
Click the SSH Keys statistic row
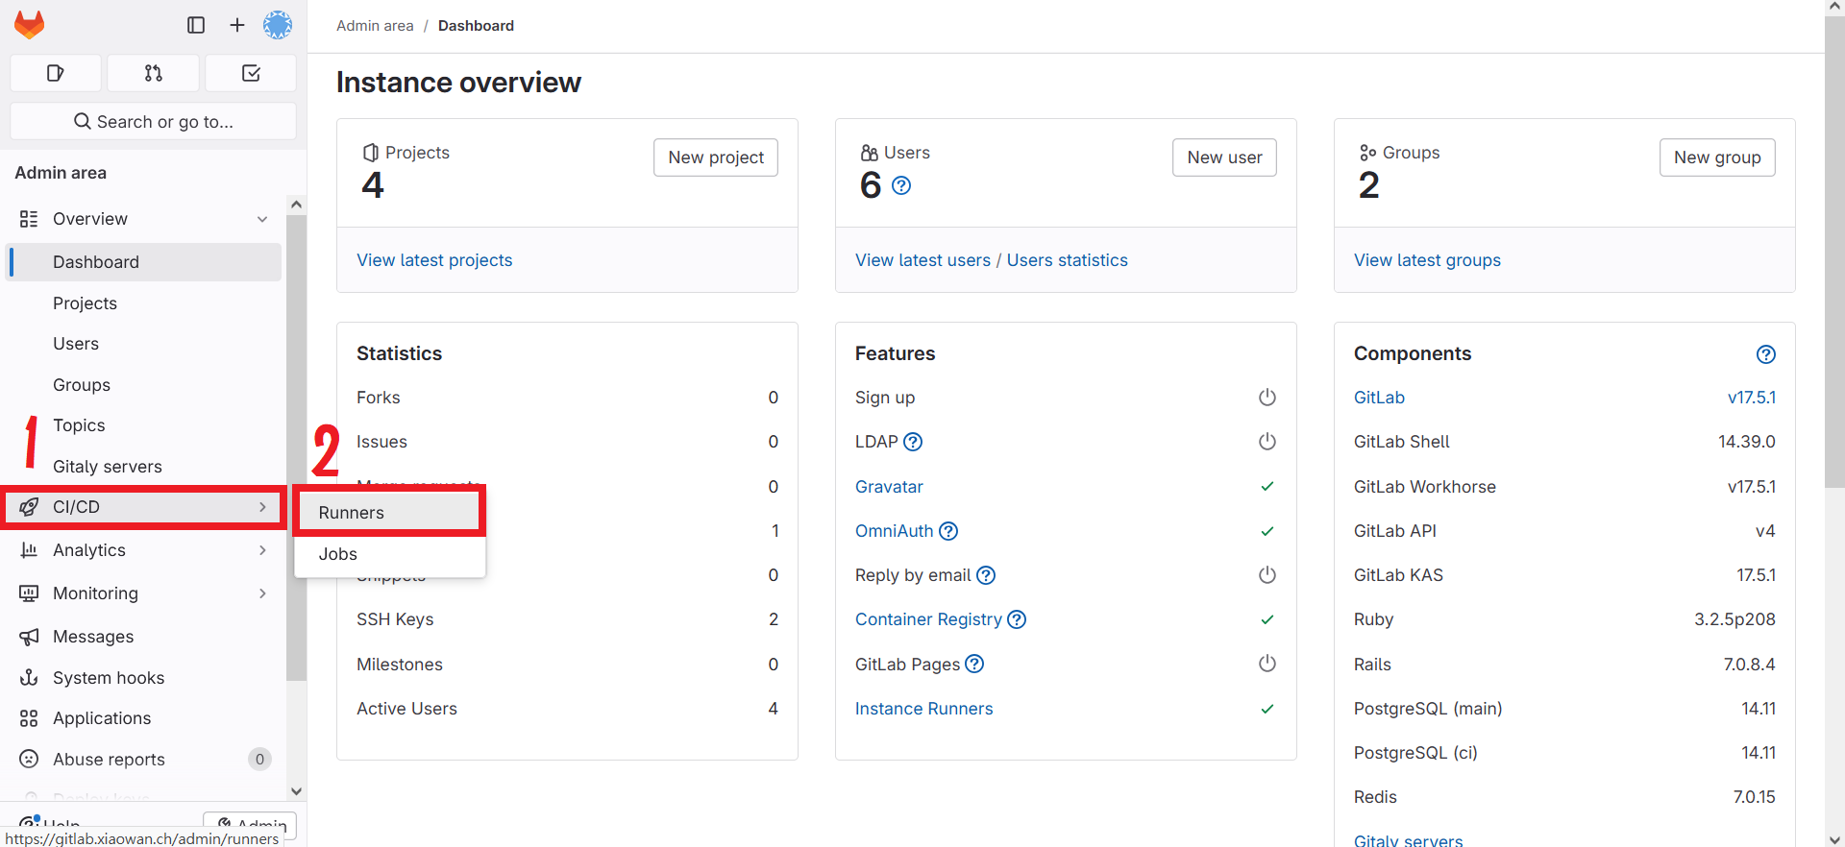567,619
